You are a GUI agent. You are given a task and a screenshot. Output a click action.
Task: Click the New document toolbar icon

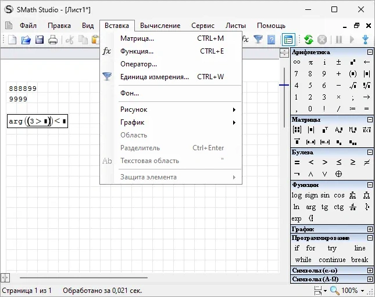point(12,40)
